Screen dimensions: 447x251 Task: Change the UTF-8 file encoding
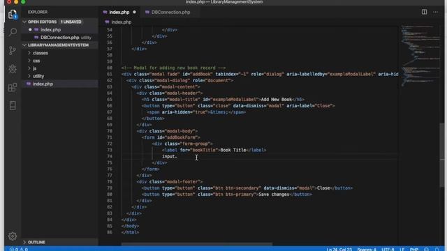point(388,250)
